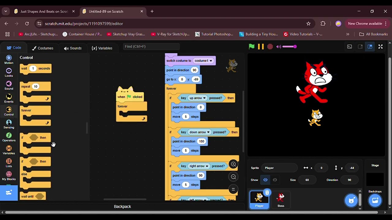Open Chrome extensions puzzle icon

click(x=323, y=24)
